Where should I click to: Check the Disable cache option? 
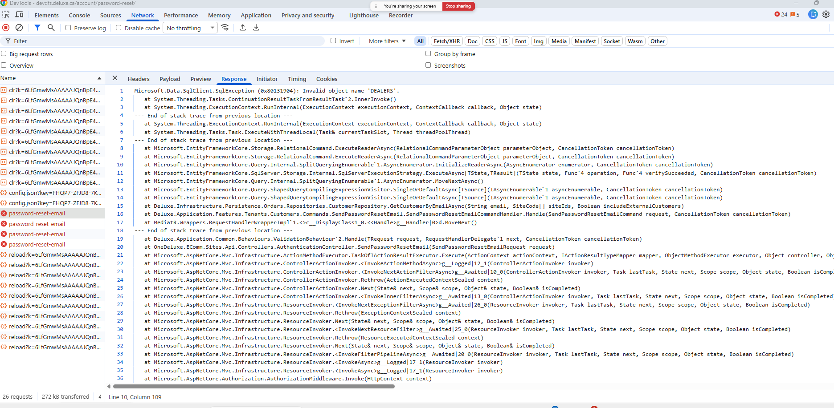pos(119,28)
